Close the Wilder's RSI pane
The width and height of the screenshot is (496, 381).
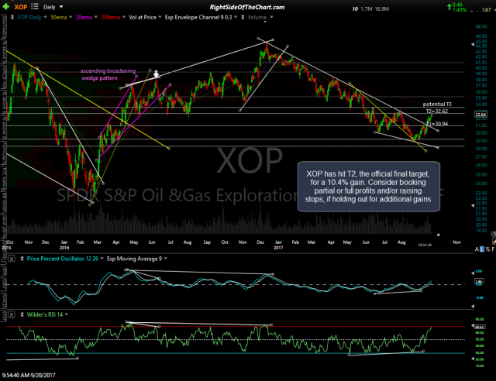(x=12, y=314)
